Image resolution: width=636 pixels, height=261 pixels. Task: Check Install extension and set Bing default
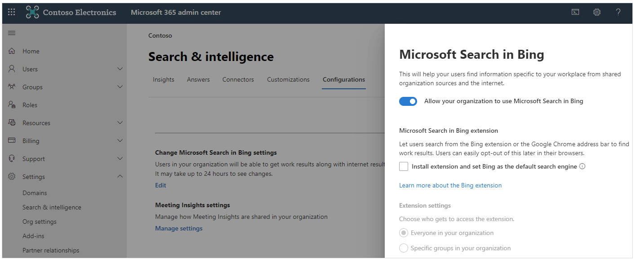coord(404,166)
